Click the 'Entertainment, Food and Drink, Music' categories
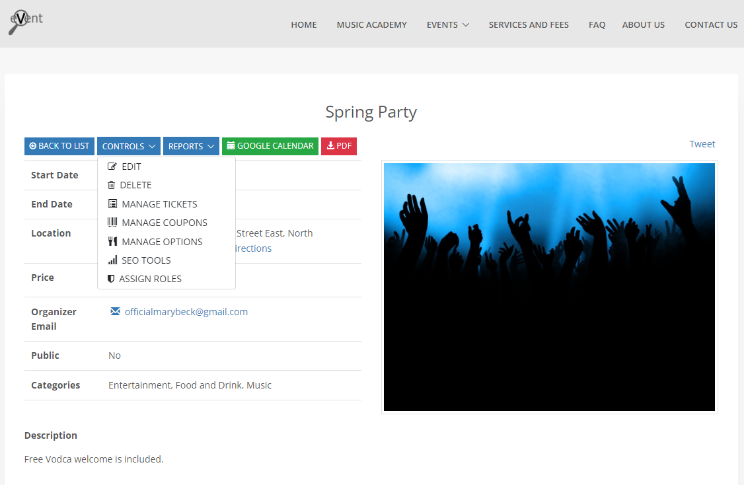This screenshot has width=744, height=485. click(190, 385)
